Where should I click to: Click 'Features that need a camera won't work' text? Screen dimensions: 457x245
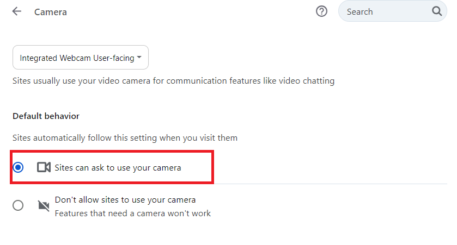tap(132, 213)
